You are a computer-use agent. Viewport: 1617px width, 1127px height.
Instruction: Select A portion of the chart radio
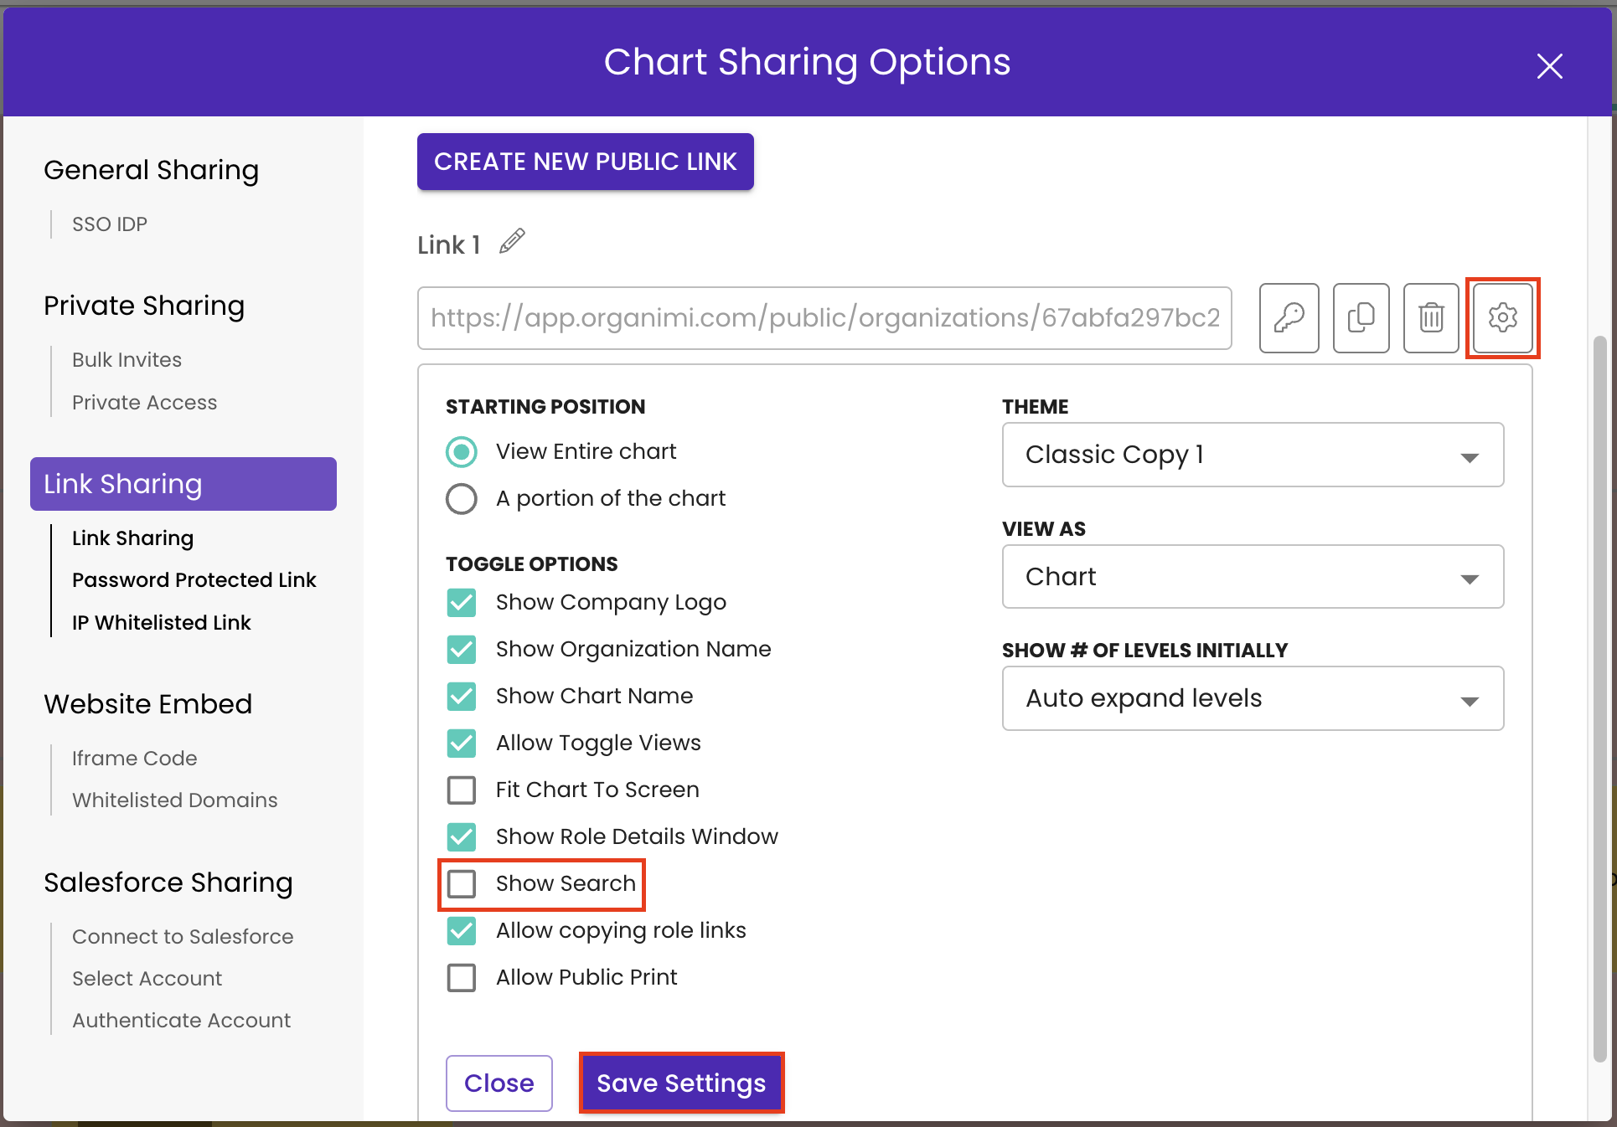[462, 499]
